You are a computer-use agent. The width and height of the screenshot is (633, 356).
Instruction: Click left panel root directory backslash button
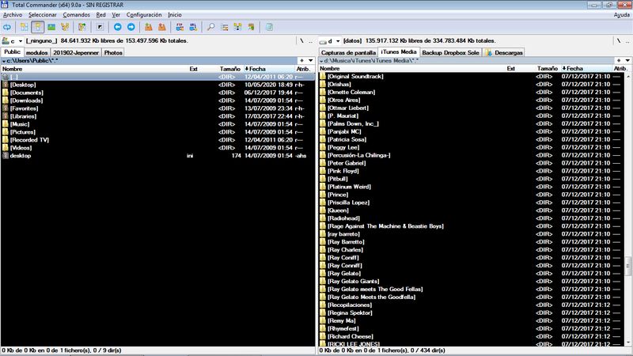301,41
